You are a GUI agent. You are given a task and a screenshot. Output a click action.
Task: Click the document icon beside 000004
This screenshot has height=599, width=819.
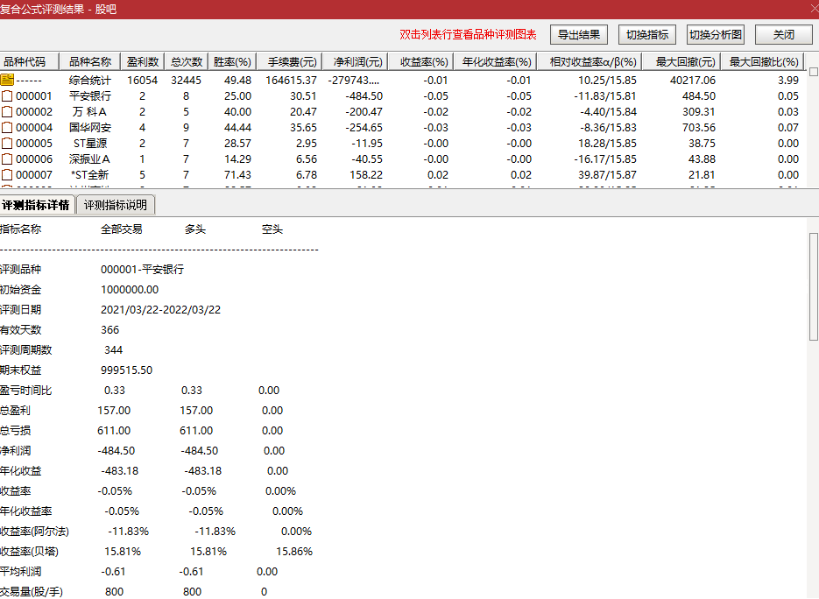pyautogui.click(x=7, y=128)
